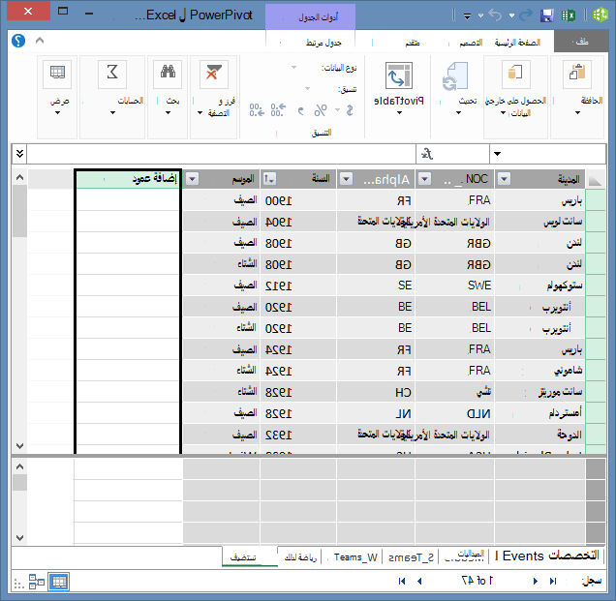Select the المدينة column header
616x601 pixels.
[x=540, y=179]
